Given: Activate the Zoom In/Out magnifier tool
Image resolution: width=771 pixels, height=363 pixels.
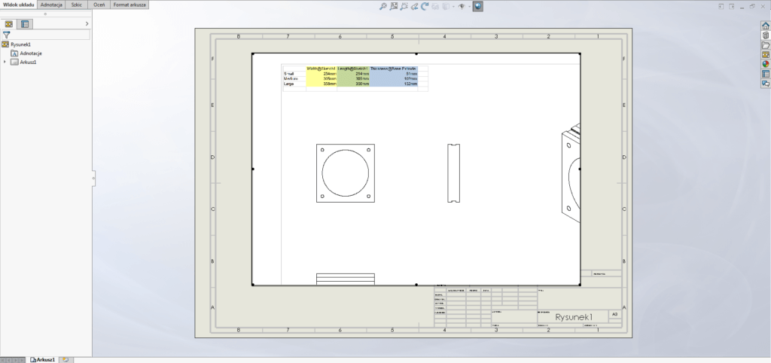Looking at the screenshot, I should (x=404, y=6).
